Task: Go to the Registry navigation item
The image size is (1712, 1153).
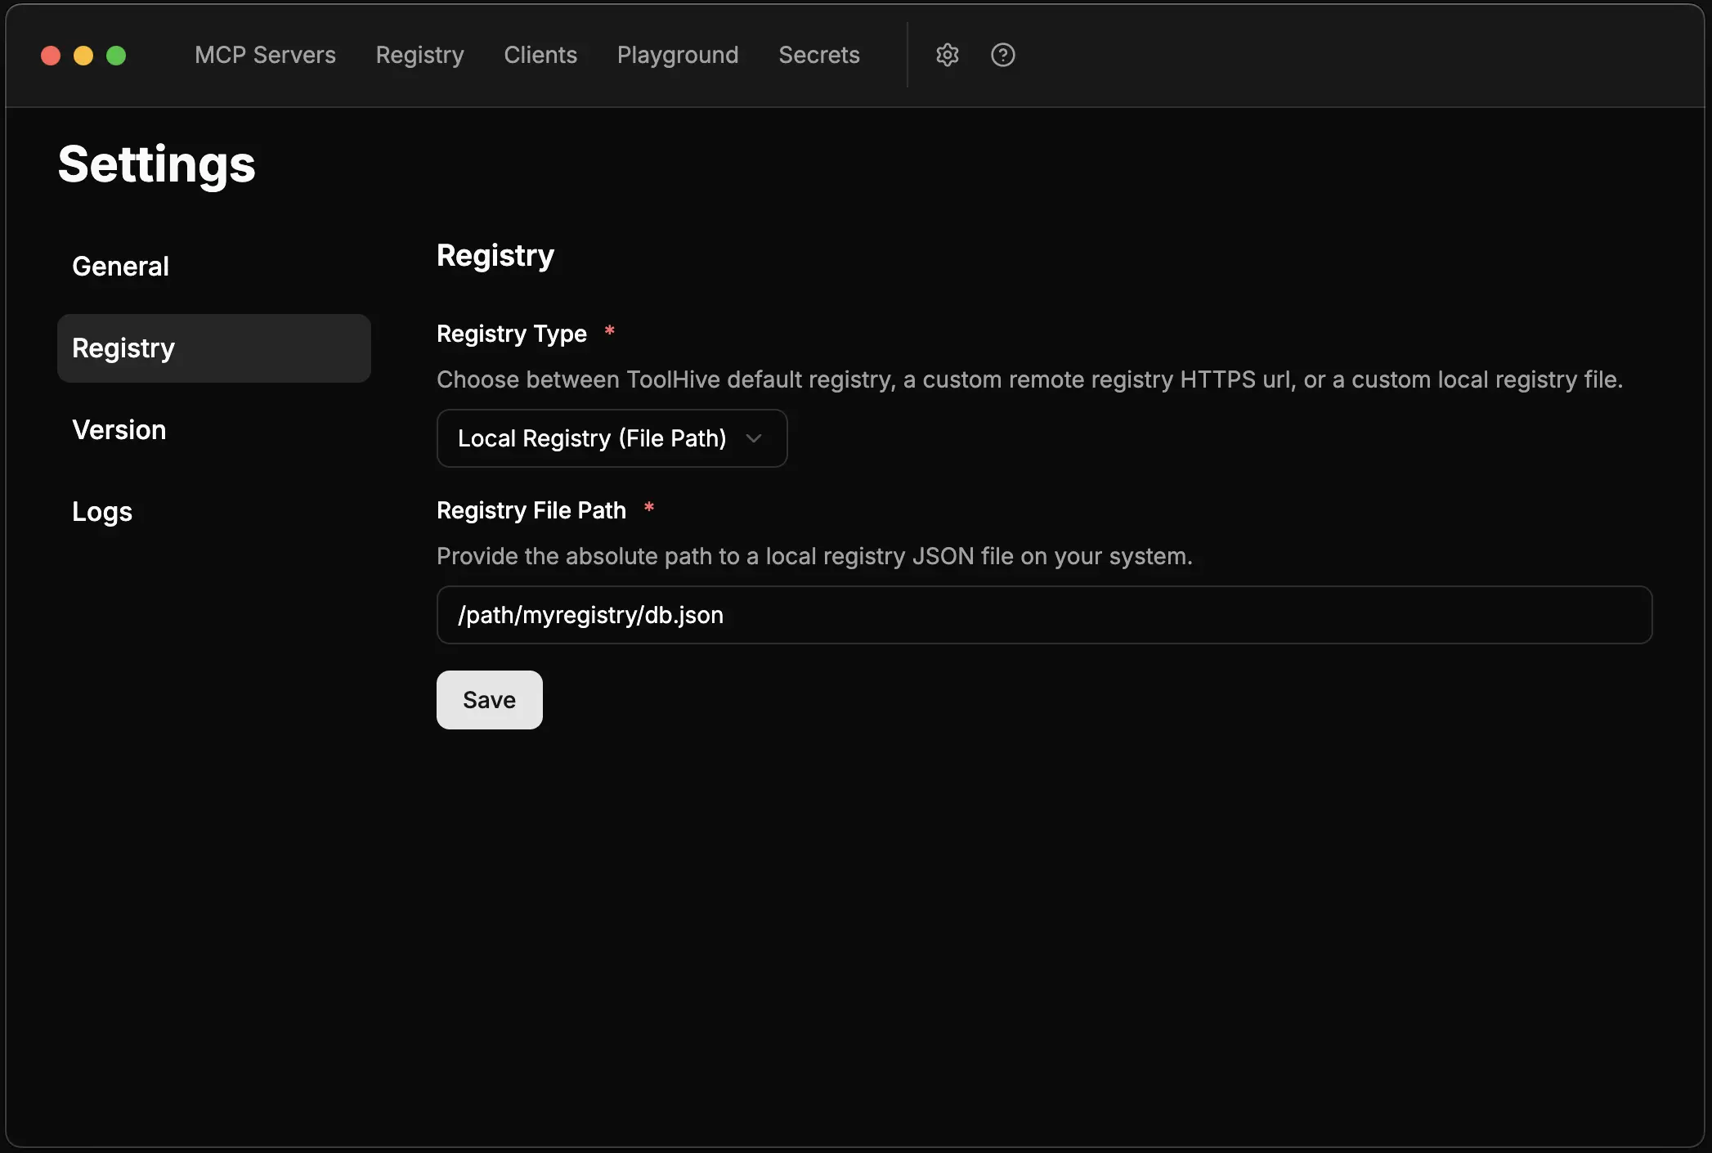Action: pos(419,55)
